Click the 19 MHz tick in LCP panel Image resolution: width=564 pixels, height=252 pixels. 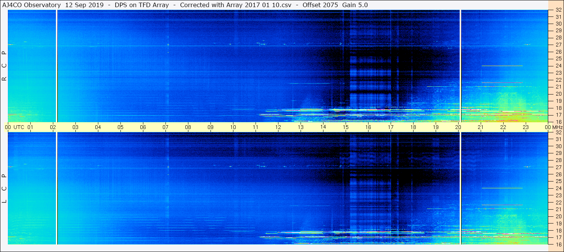(558, 223)
